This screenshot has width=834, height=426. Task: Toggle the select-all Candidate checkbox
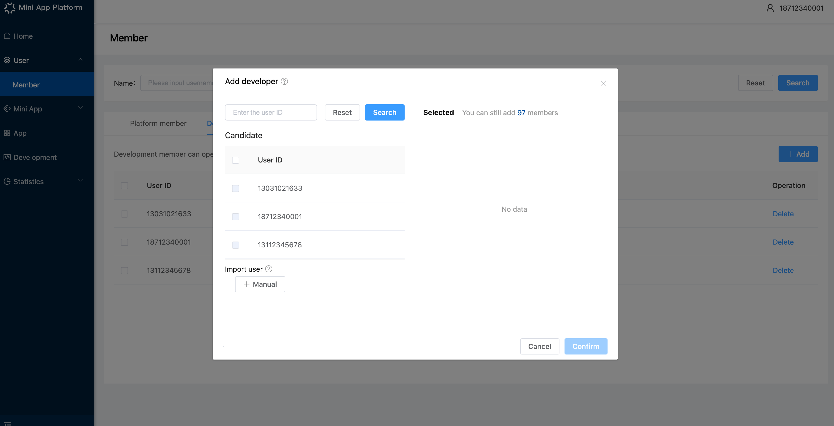(236, 160)
